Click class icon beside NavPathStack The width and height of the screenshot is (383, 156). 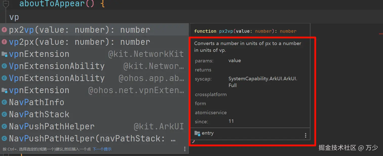point(4,114)
